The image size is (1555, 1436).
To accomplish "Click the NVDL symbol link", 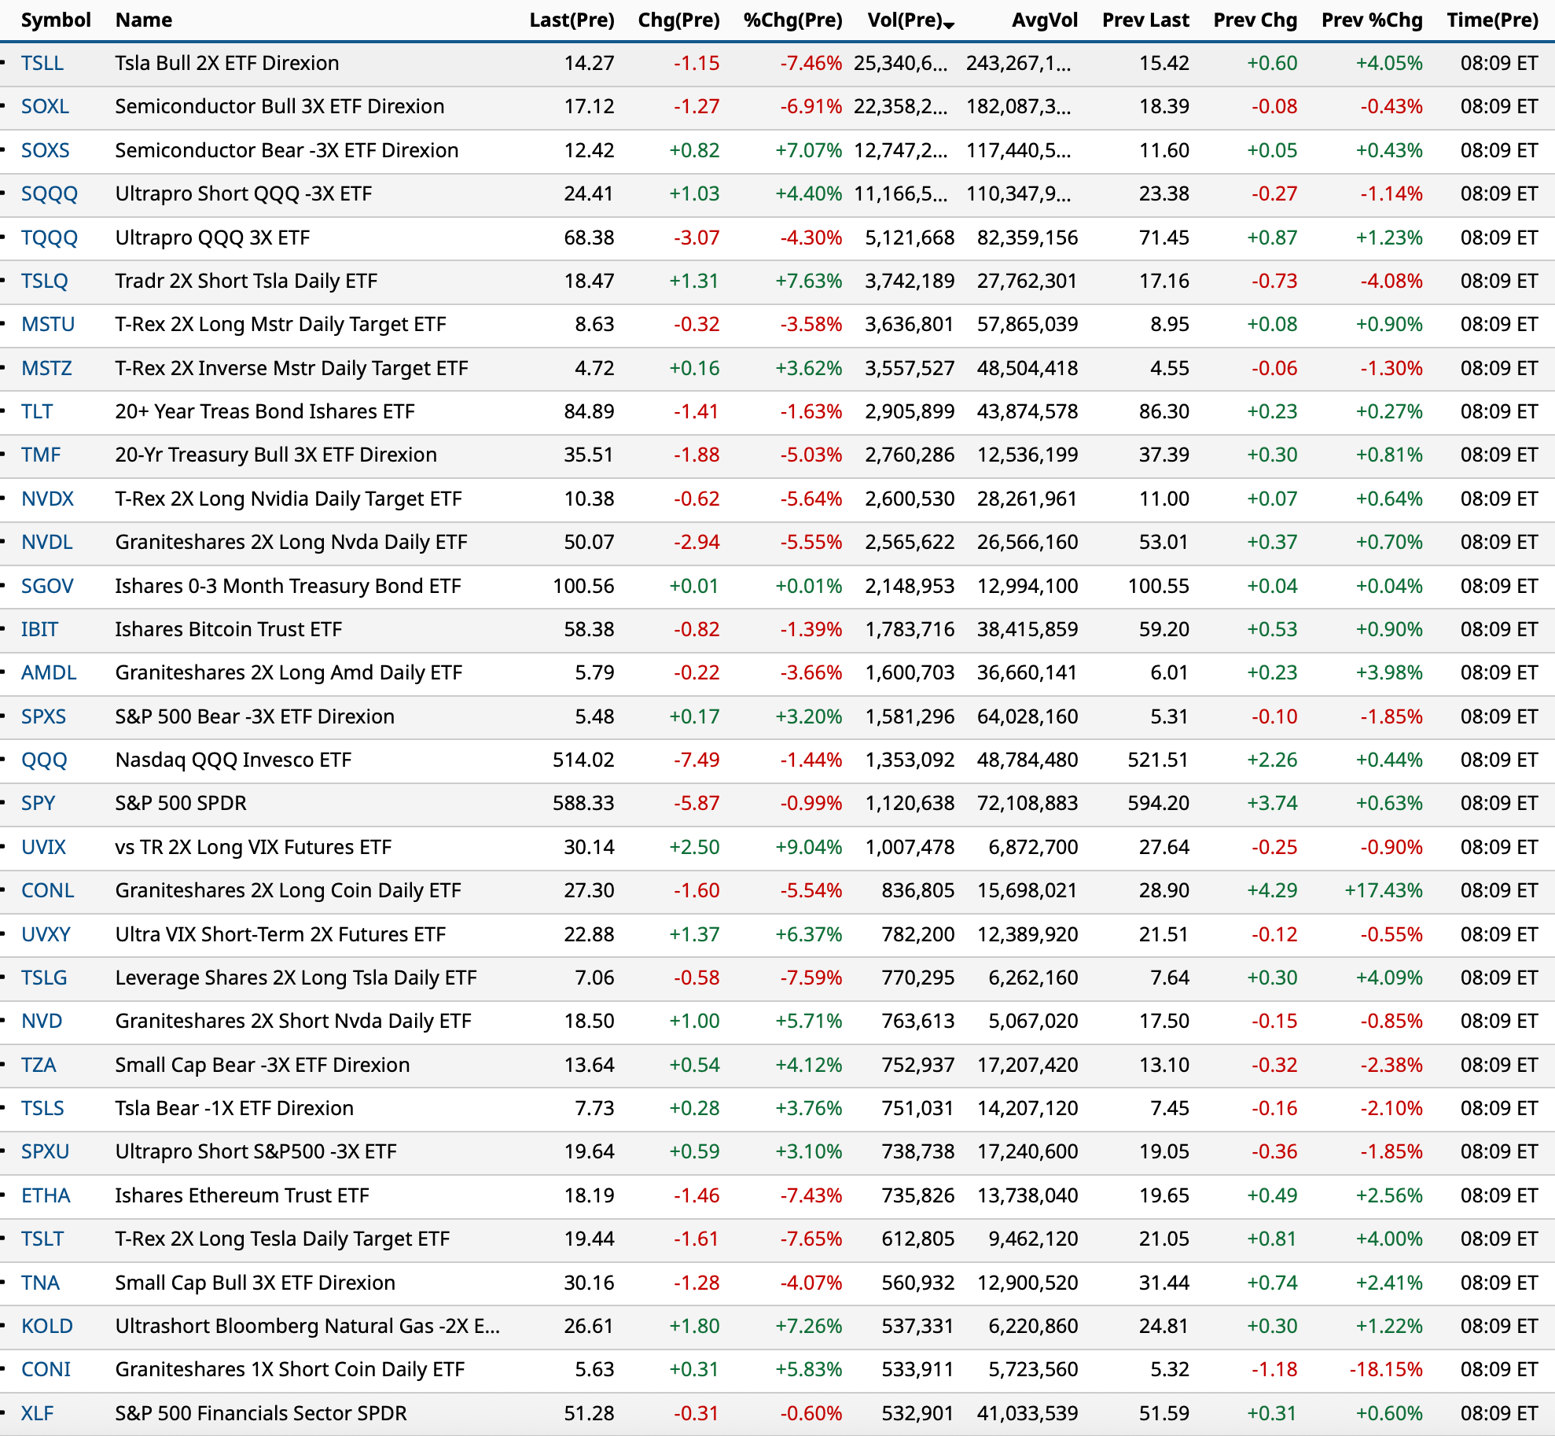I will (x=47, y=542).
